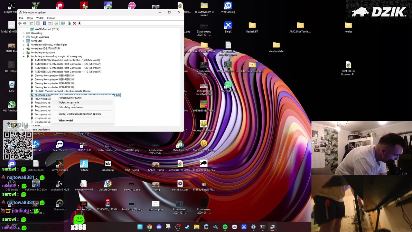Open OBS Studio from the taskbar
This screenshot has width=412, height=232.
click(178, 227)
